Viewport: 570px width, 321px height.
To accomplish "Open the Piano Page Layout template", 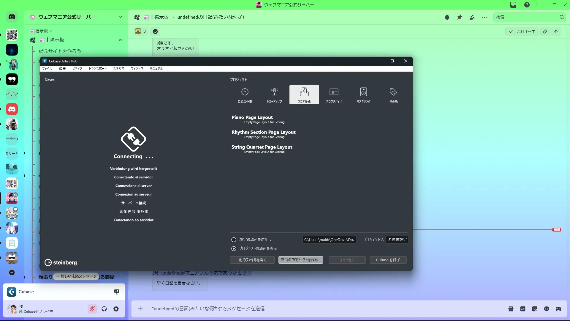I will coord(252,117).
